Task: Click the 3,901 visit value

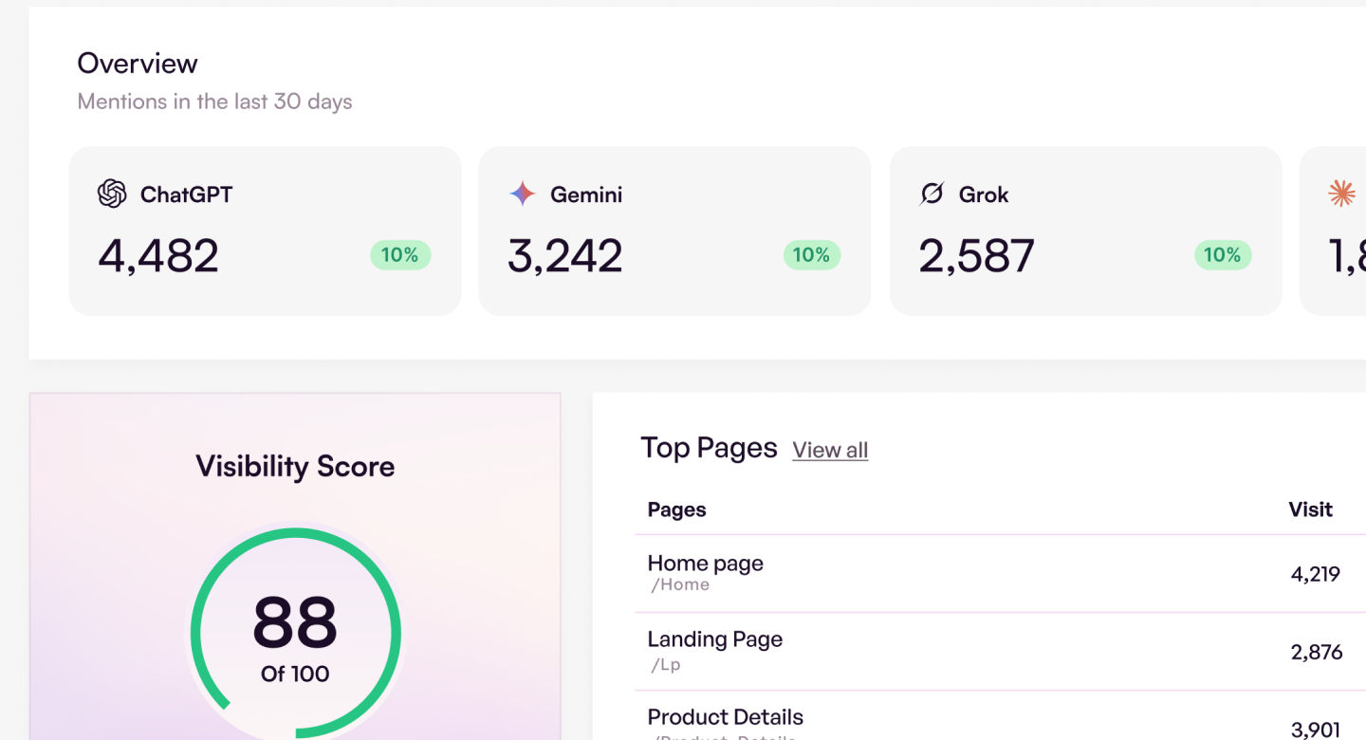Action: [x=1316, y=730]
